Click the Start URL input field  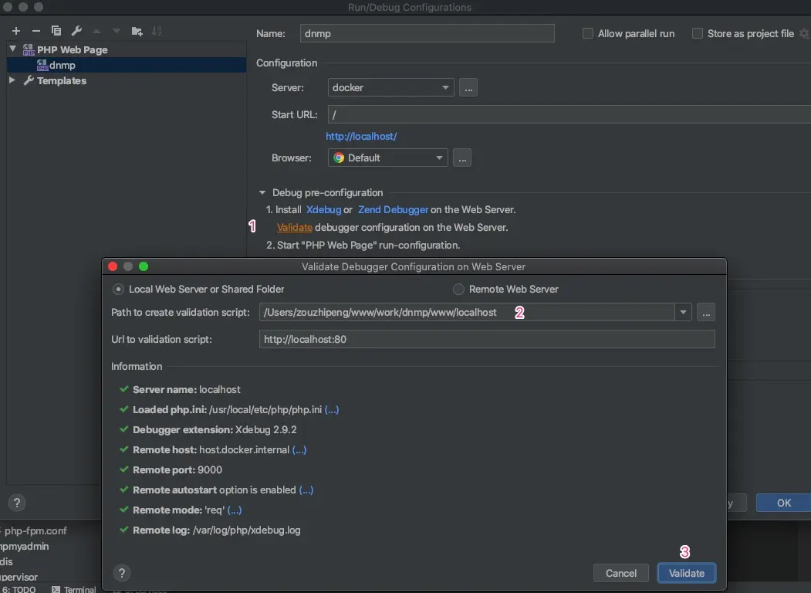569,114
